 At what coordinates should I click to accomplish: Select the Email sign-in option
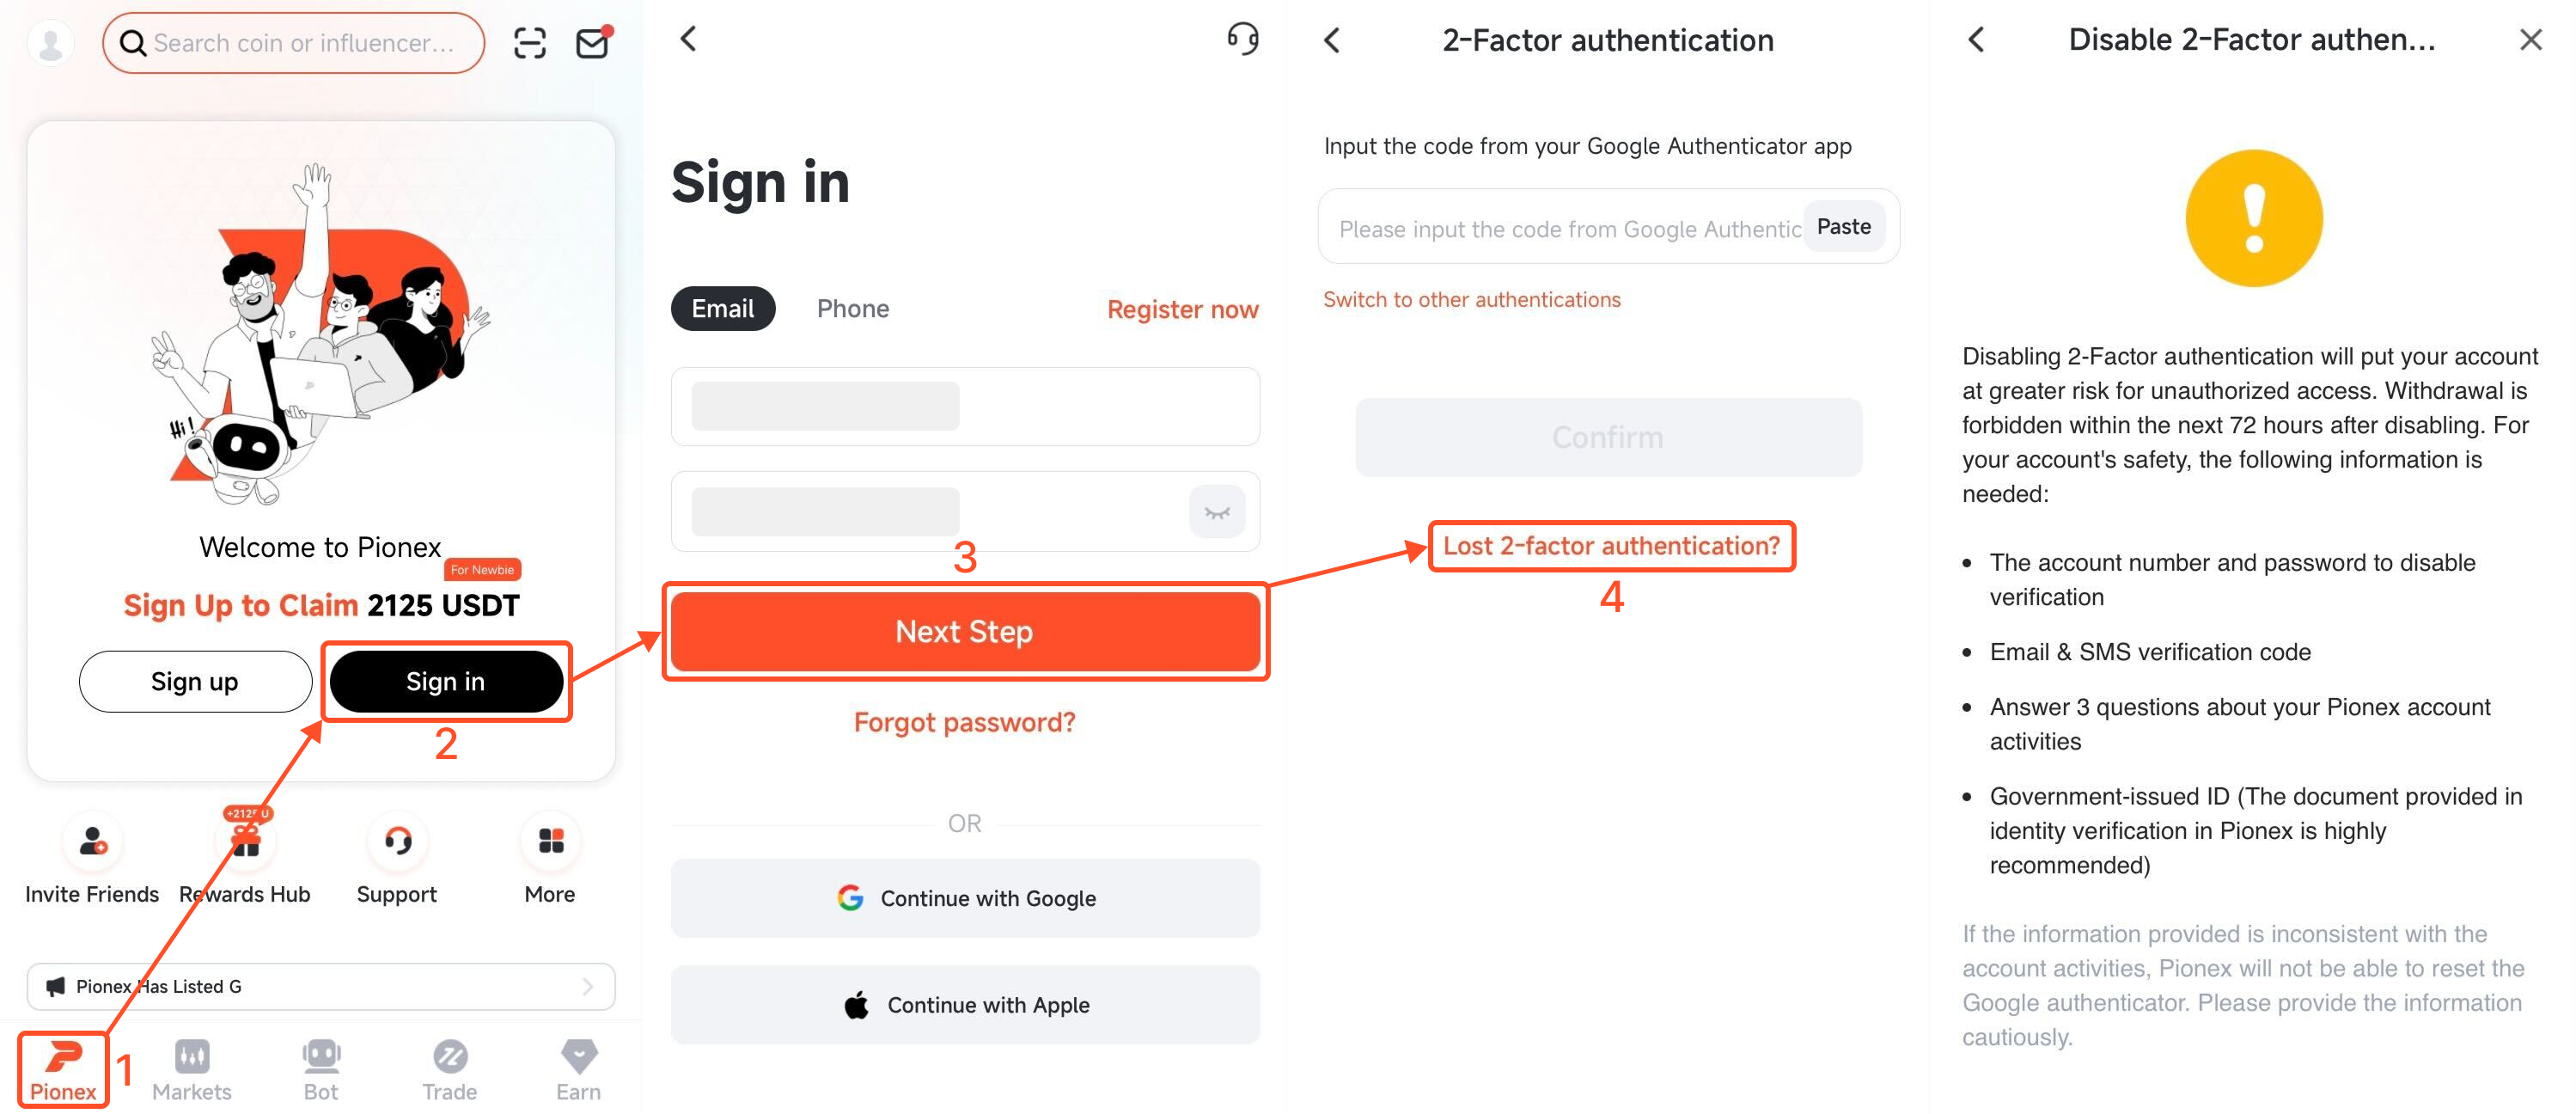(x=722, y=309)
